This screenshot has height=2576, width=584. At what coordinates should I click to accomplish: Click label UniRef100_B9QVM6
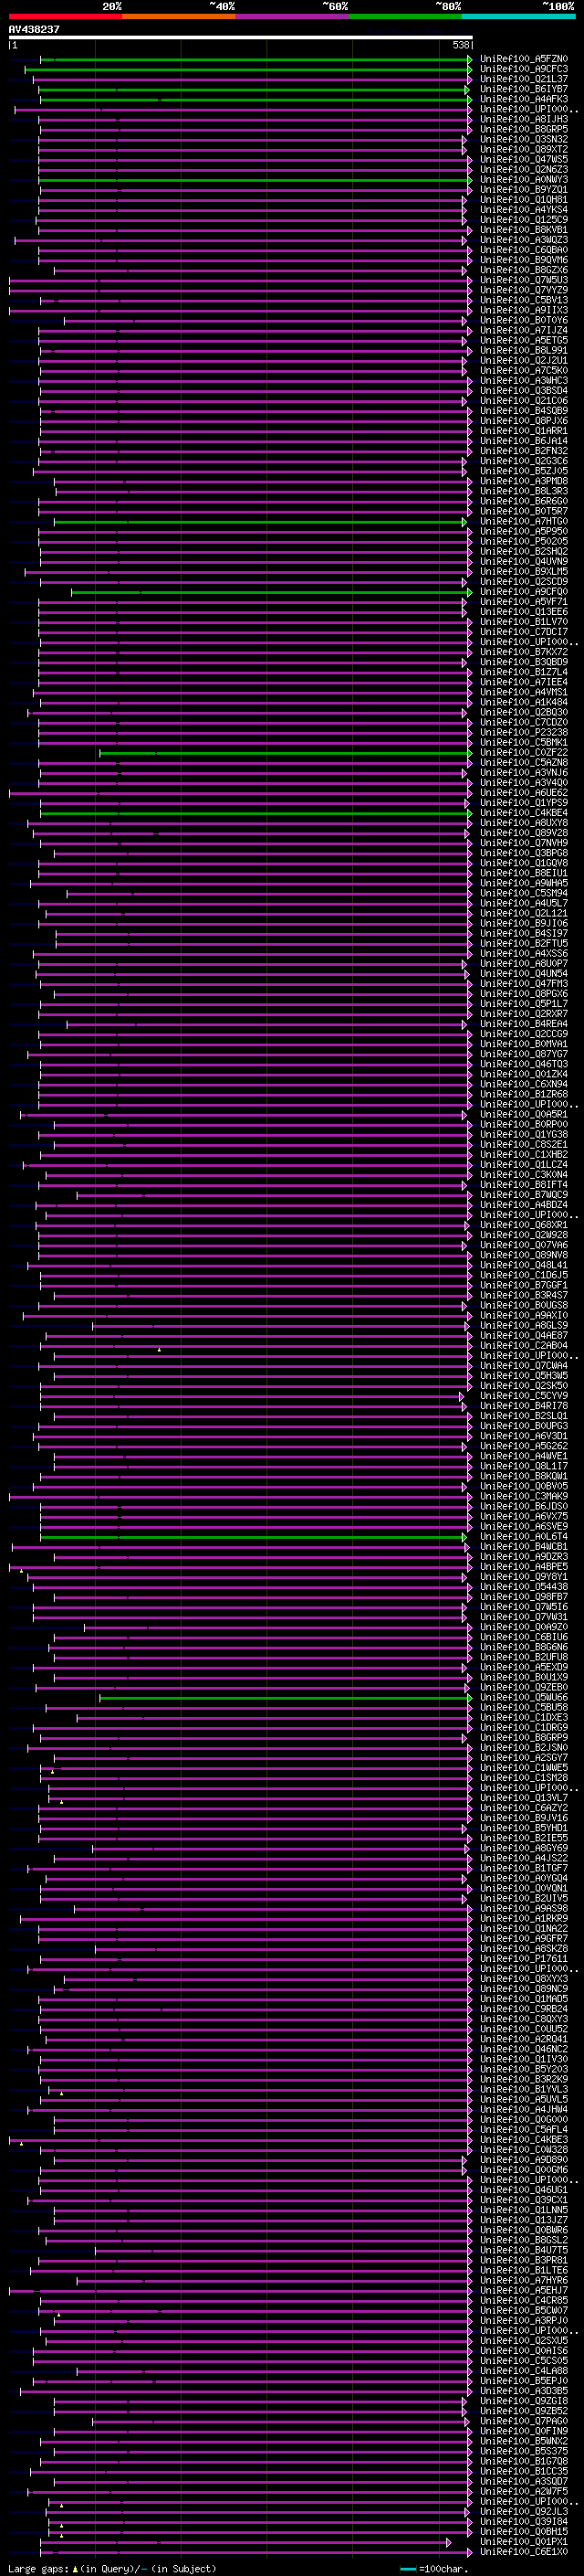tap(524, 260)
